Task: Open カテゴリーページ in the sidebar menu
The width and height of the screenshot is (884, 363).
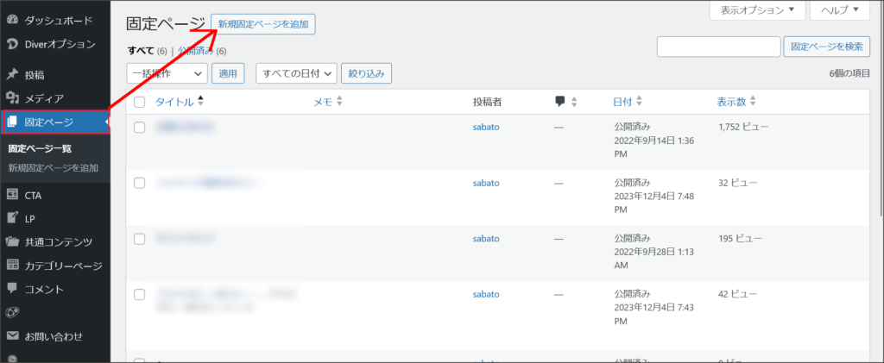Action: tap(63, 265)
